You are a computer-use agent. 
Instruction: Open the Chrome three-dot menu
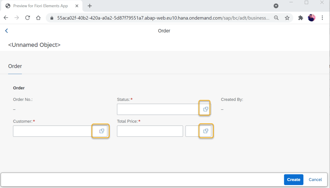pyautogui.click(x=322, y=18)
